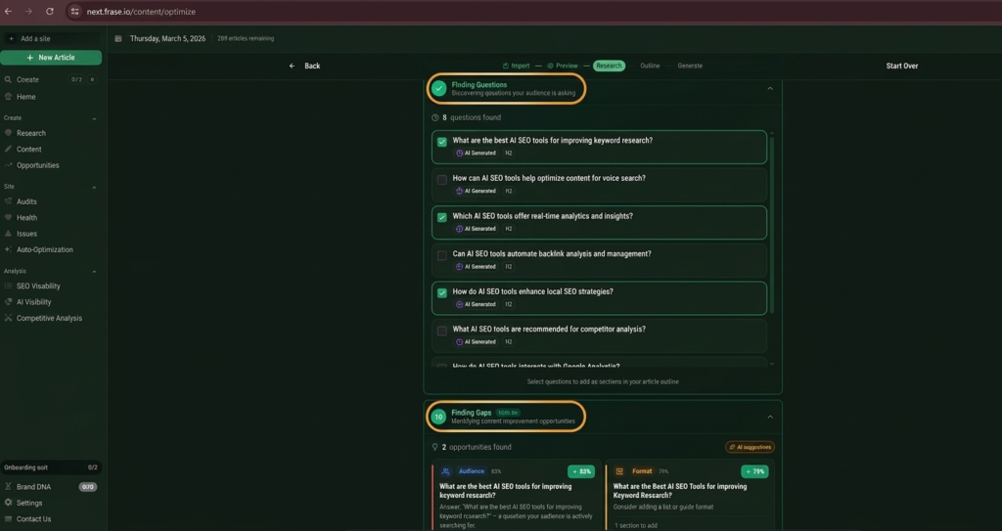Click the heart icon next to Health

(x=8, y=218)
